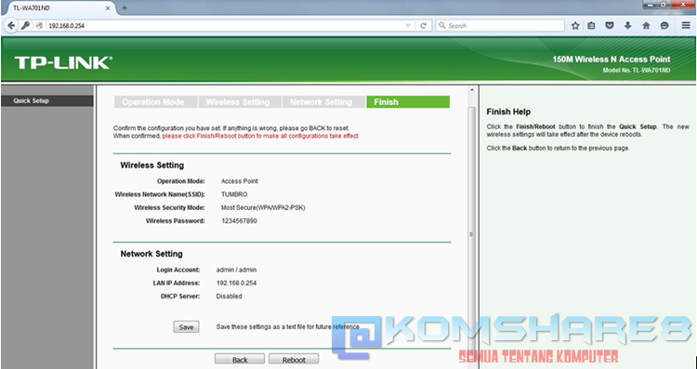Reboot the access point
697x369 pixels.
(x=294, y=360)
